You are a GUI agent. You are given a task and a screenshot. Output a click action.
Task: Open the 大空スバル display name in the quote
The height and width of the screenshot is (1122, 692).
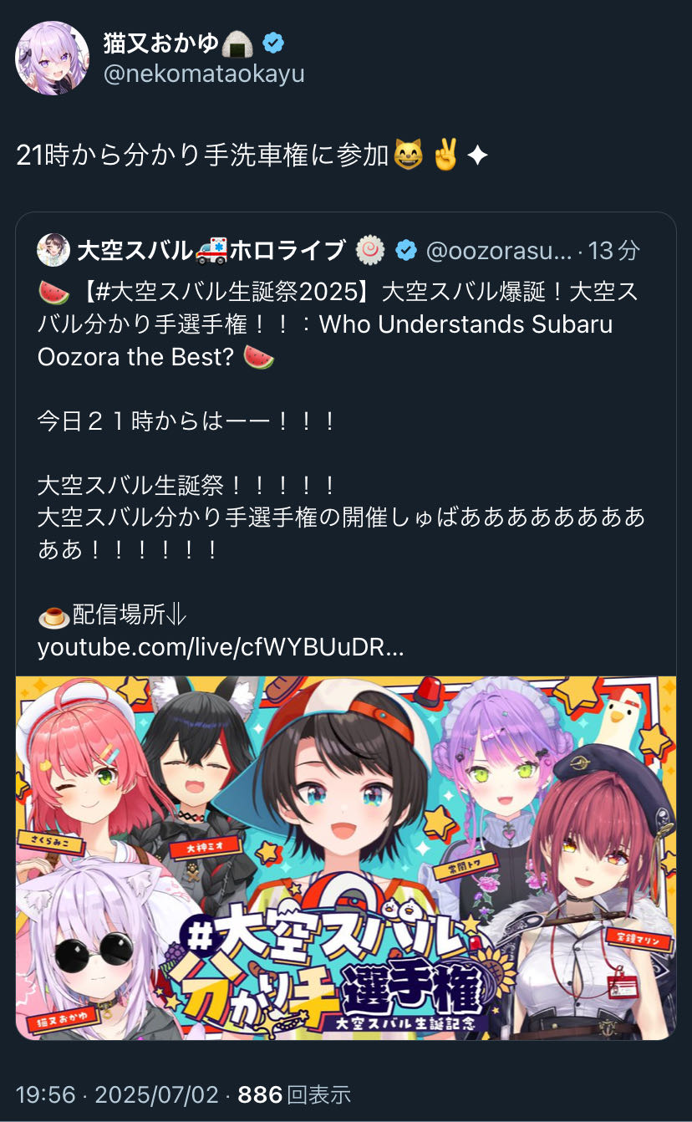coord(135,250)
